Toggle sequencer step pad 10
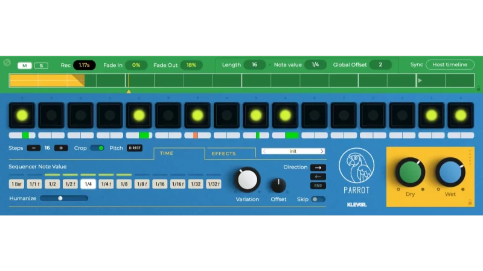The image size is (483, 271). click(285, 116)
